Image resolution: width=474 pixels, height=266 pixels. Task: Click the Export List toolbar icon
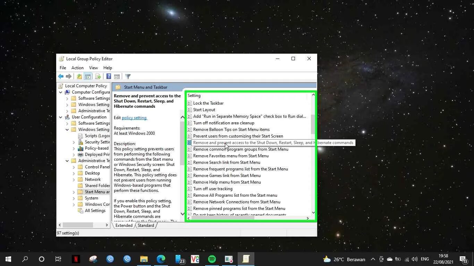coord(98,77)
